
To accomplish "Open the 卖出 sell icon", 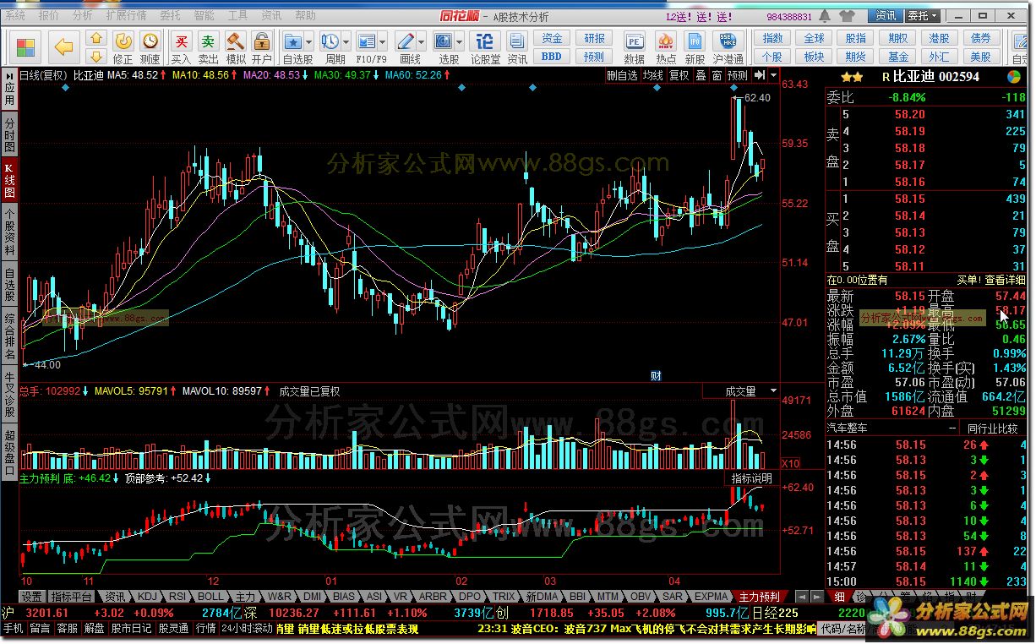I will pyautogui.click(x=208, y=41).
